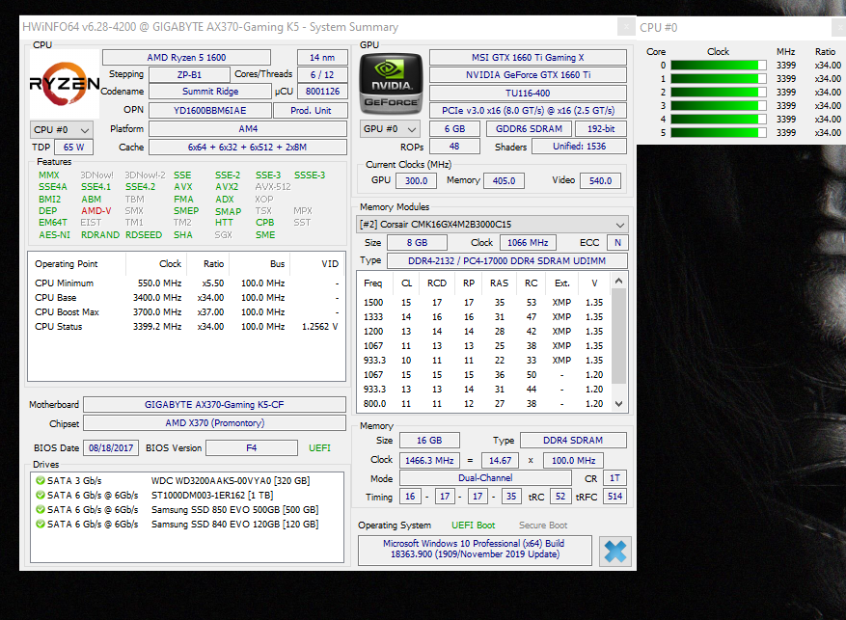846x620 pixels.
Task: Click the AMD Ryzen logo image
Action: click(64, 84)
